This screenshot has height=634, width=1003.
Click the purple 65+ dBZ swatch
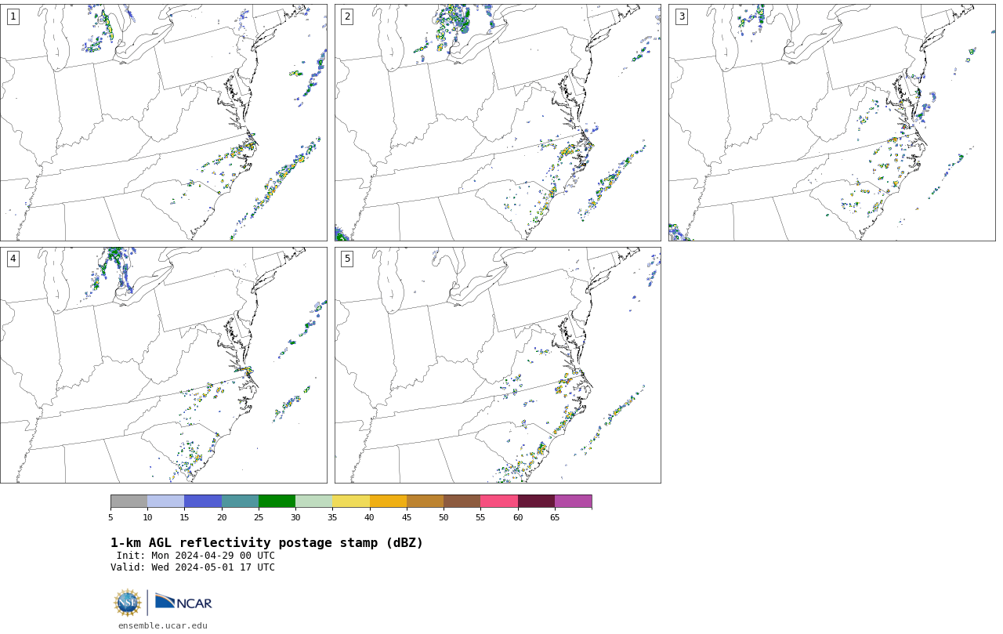pos(574,502)
